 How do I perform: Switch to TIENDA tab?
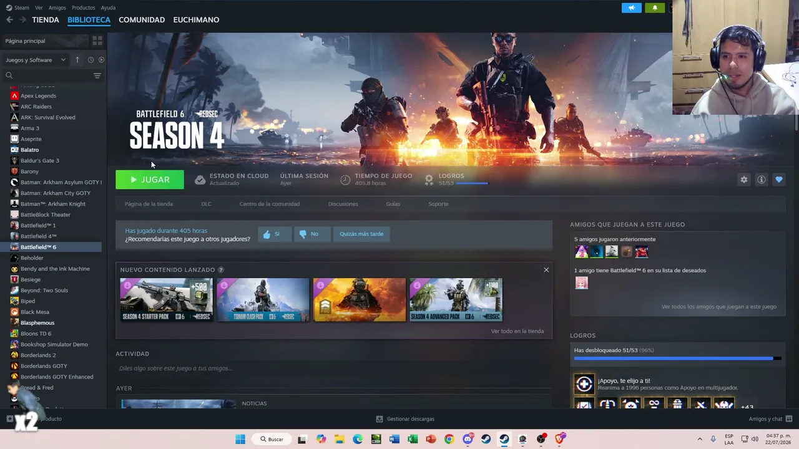click(x=46, y=20)
